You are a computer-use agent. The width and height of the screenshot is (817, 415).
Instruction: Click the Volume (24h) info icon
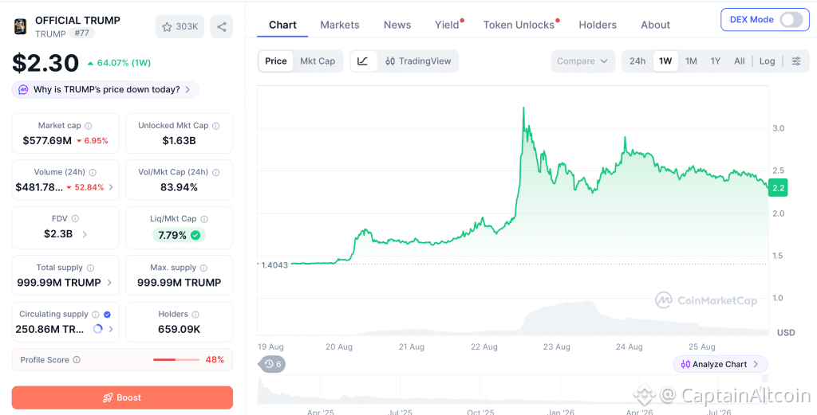coord(93,172)
